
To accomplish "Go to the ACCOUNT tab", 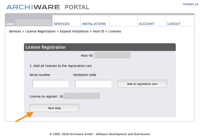I will click(x=152, y=21).
